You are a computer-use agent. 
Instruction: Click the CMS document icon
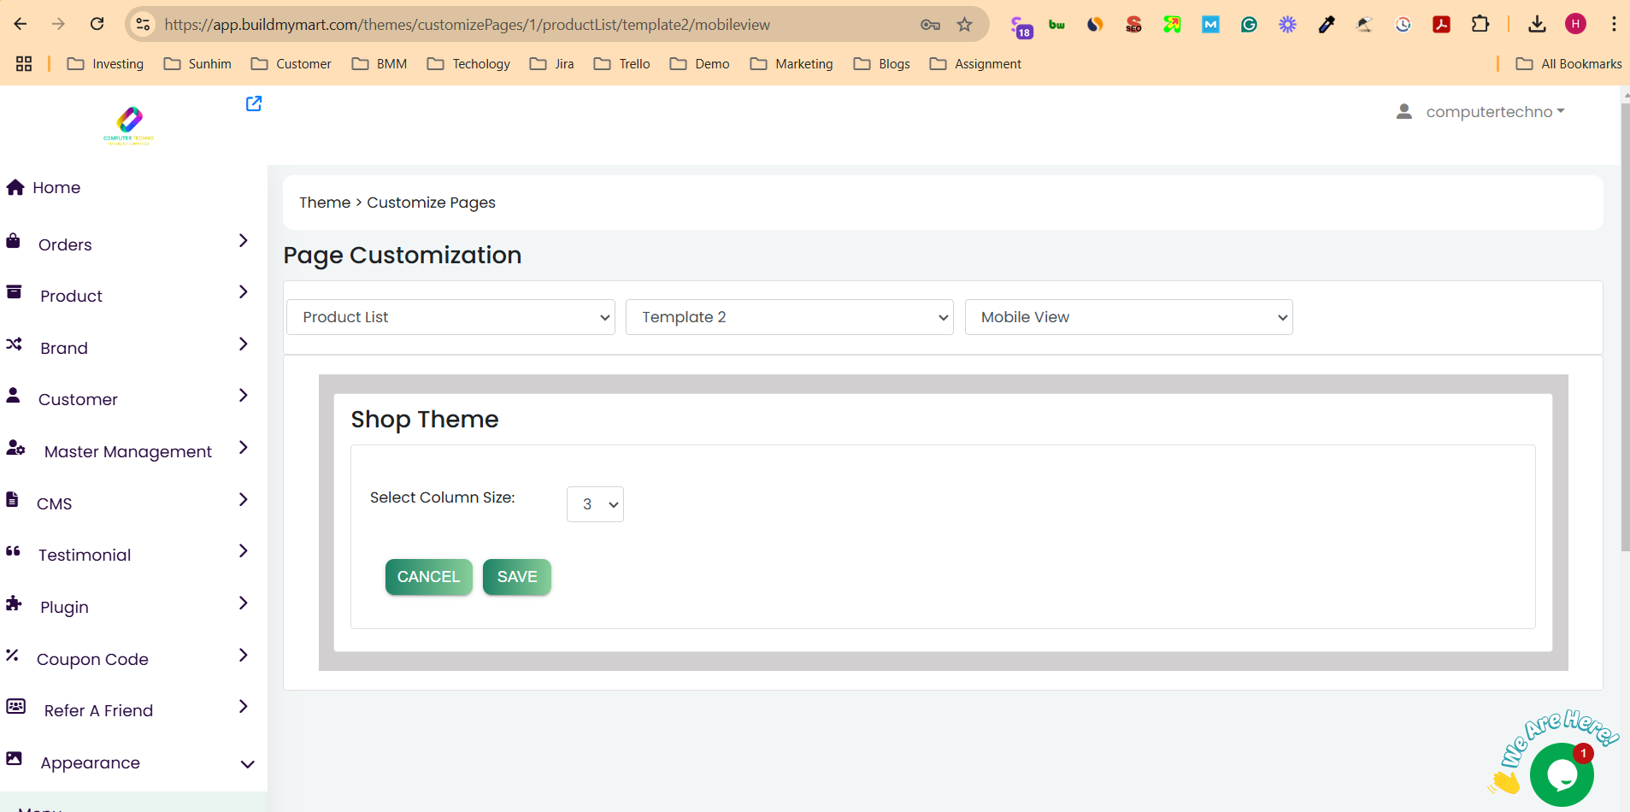[x=13, y=500]
